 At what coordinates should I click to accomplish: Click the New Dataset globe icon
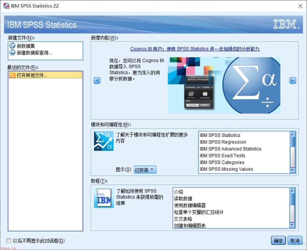tap(12, 46)
